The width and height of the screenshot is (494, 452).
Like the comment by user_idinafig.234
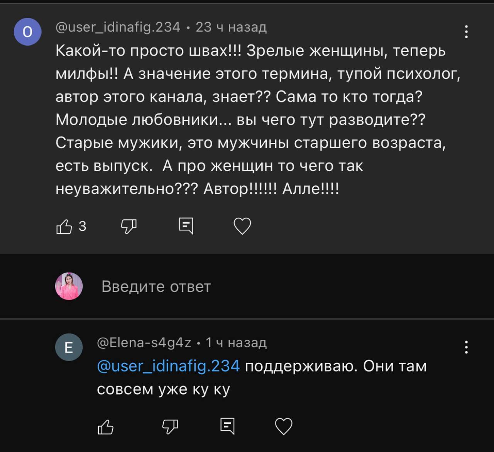(64, 227)
